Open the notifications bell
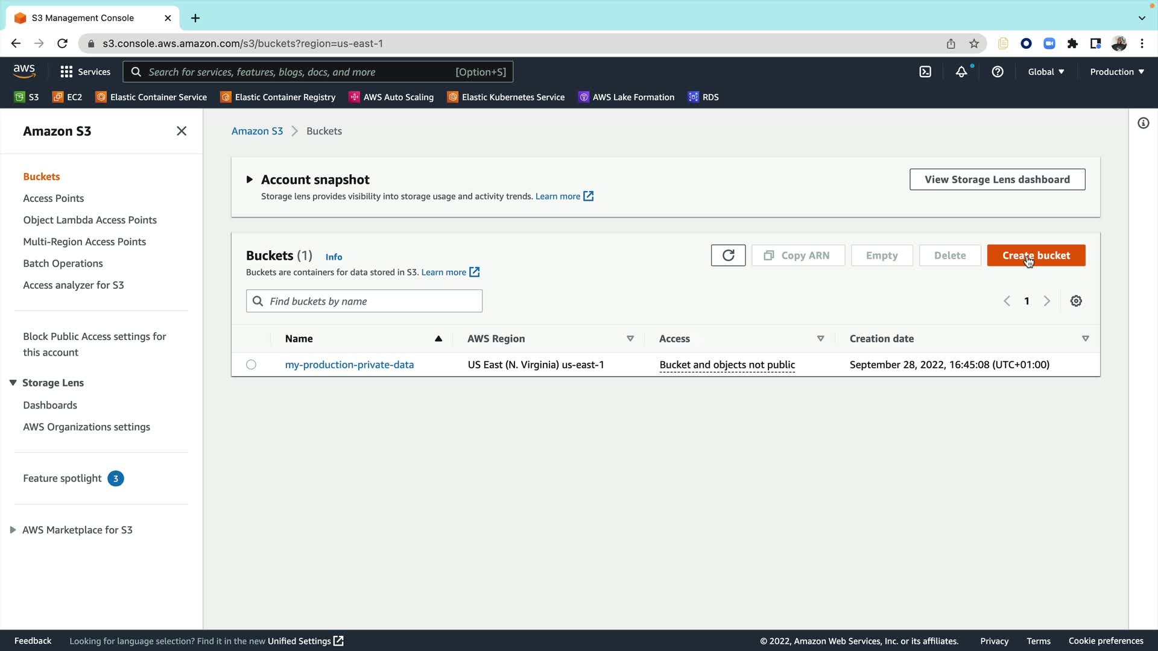This screenshot has width=1158, height=651. [x=961, y=72]
